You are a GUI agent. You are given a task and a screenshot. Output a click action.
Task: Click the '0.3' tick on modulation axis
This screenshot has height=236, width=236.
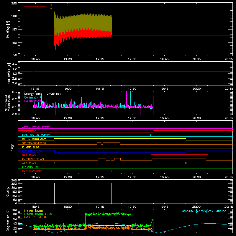coord(14,92)
